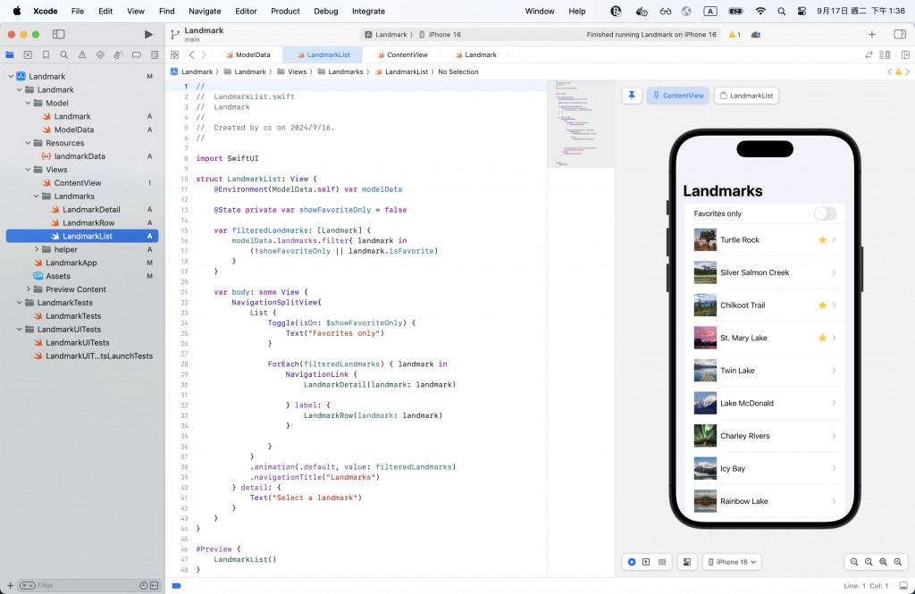915x594 pixels.
Task: Switch to the ModelData editor tab
Action: click(248, 54)
